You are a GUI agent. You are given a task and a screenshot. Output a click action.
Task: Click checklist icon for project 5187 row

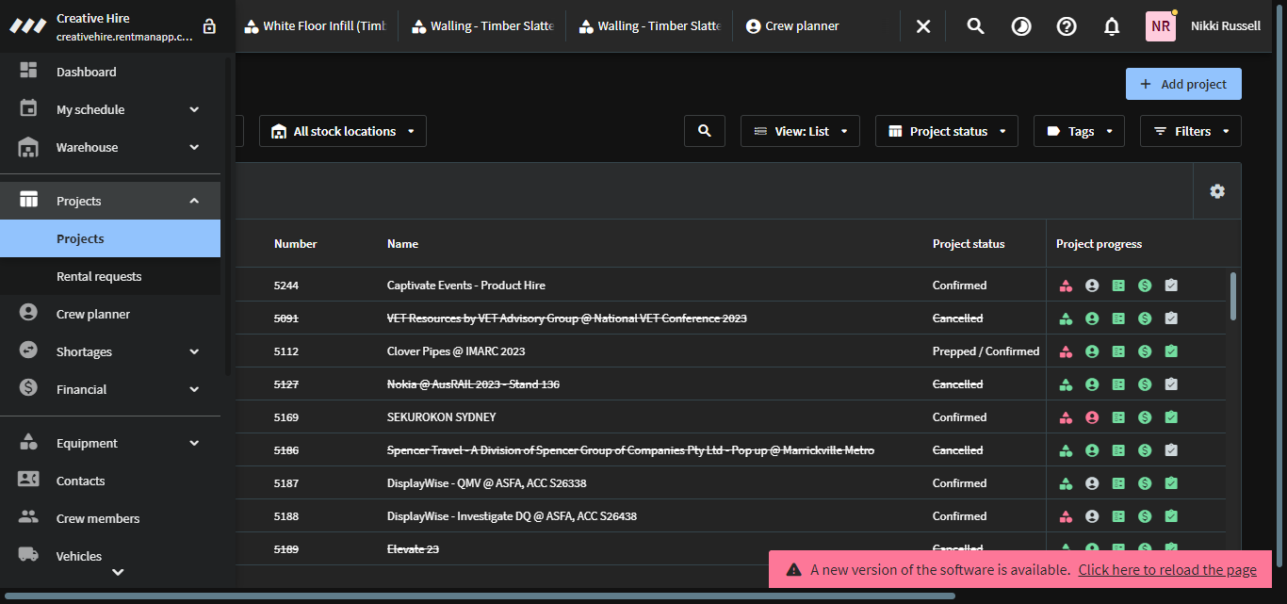pyautogui.click(x=1171, y=483)
